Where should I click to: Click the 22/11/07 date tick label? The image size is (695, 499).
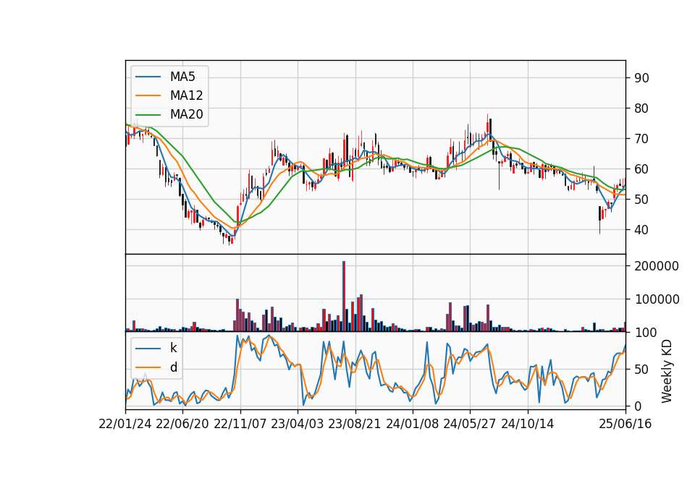[240, 424]
